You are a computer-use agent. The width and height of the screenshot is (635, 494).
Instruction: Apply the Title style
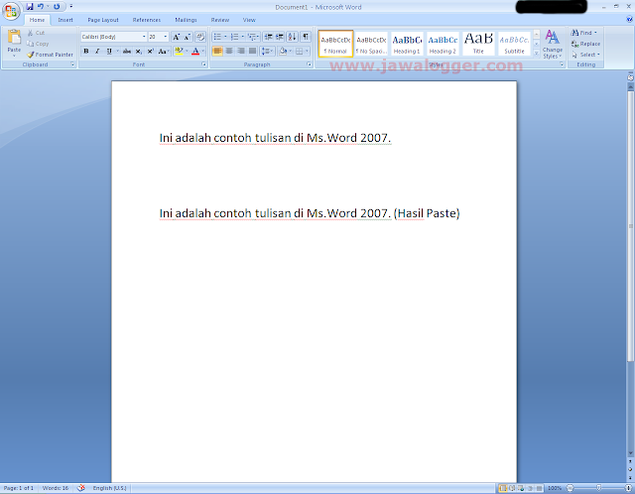[x=478, y=44]
